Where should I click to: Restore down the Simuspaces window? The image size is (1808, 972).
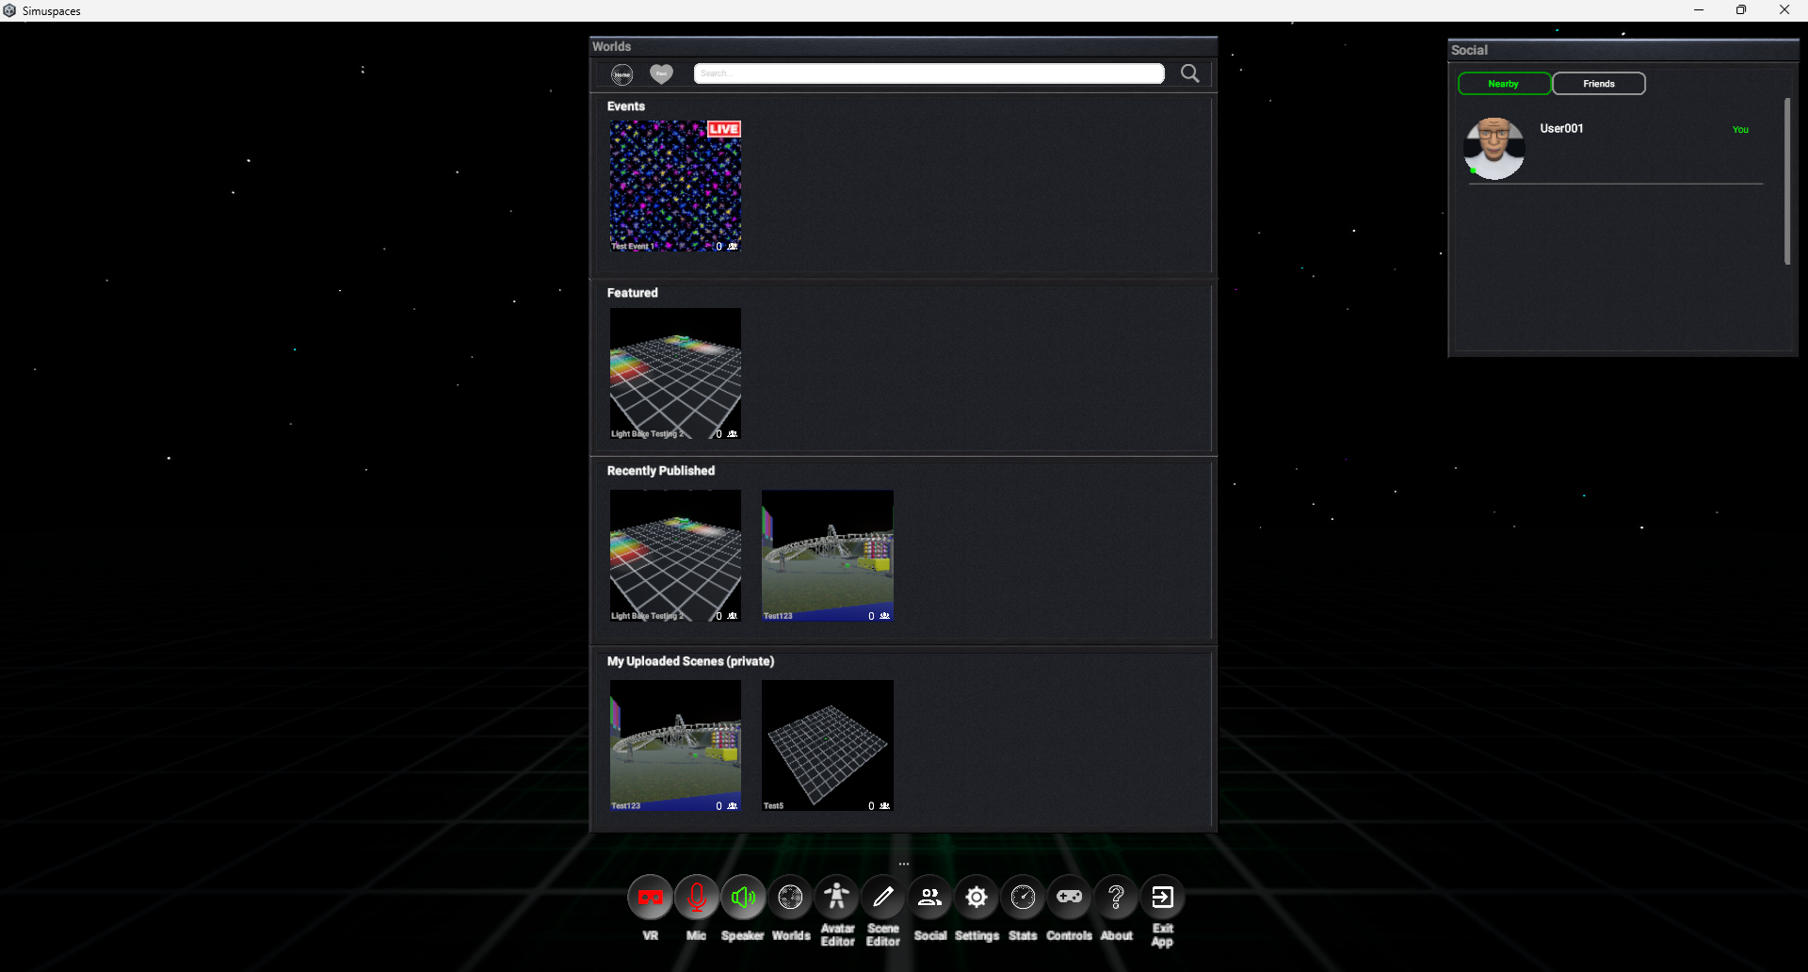[1741, 10]
